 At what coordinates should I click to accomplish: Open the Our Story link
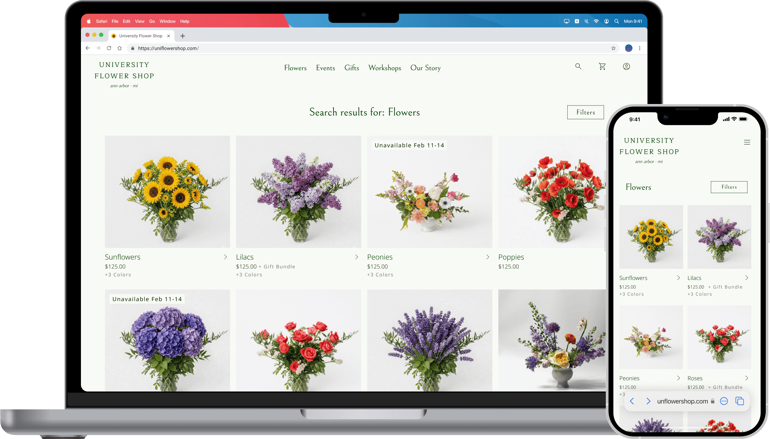425,68
